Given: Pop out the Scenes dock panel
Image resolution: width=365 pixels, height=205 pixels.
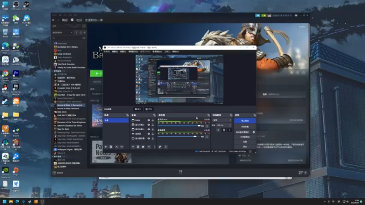Looking at the screenshot, I should click(x=127, y=115).
